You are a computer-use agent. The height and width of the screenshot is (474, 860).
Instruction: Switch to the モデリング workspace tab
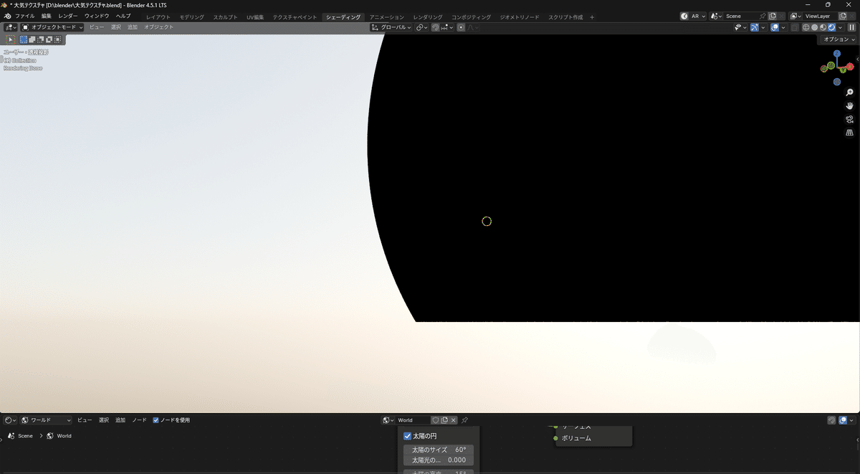click(x=191, y=16)
